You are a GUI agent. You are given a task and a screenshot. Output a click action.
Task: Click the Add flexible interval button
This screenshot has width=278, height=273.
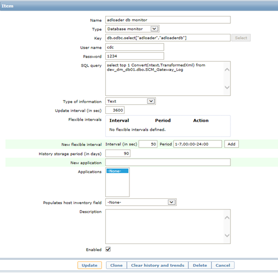point(231,144)
